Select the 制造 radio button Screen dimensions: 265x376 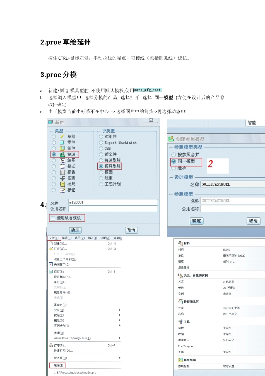coord(54,154)
